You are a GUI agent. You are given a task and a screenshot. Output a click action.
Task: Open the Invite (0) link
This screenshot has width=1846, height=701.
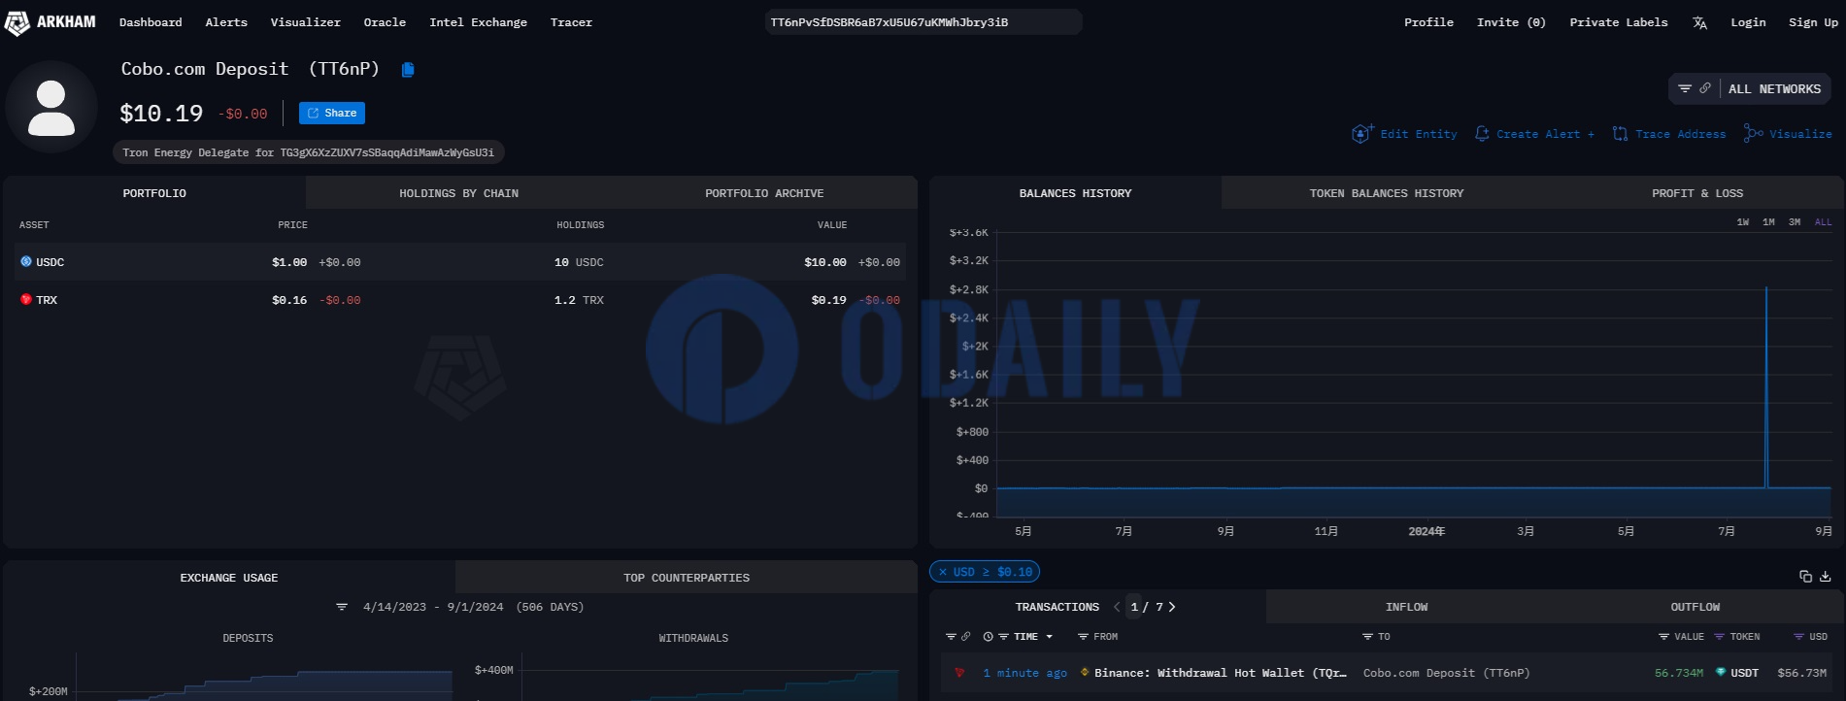pos(1511,22)
